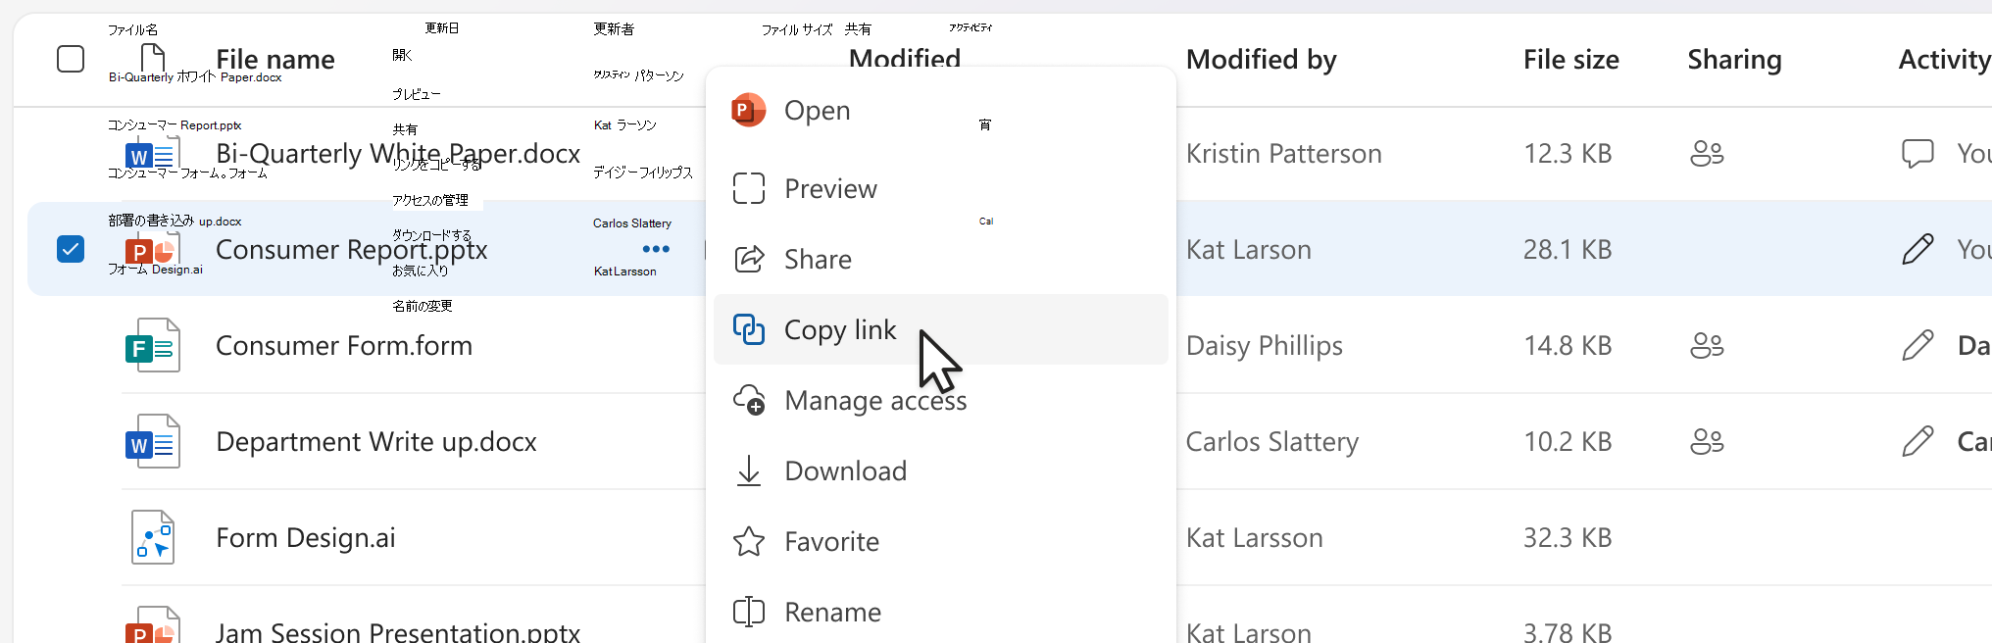Click the pencil activity icon for Daisy Phillips

click(x=1917, y=345)
